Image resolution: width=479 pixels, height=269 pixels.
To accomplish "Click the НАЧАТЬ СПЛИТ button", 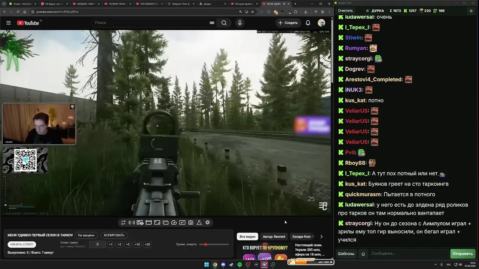I will pyautogui.click(x=22, y=244).
